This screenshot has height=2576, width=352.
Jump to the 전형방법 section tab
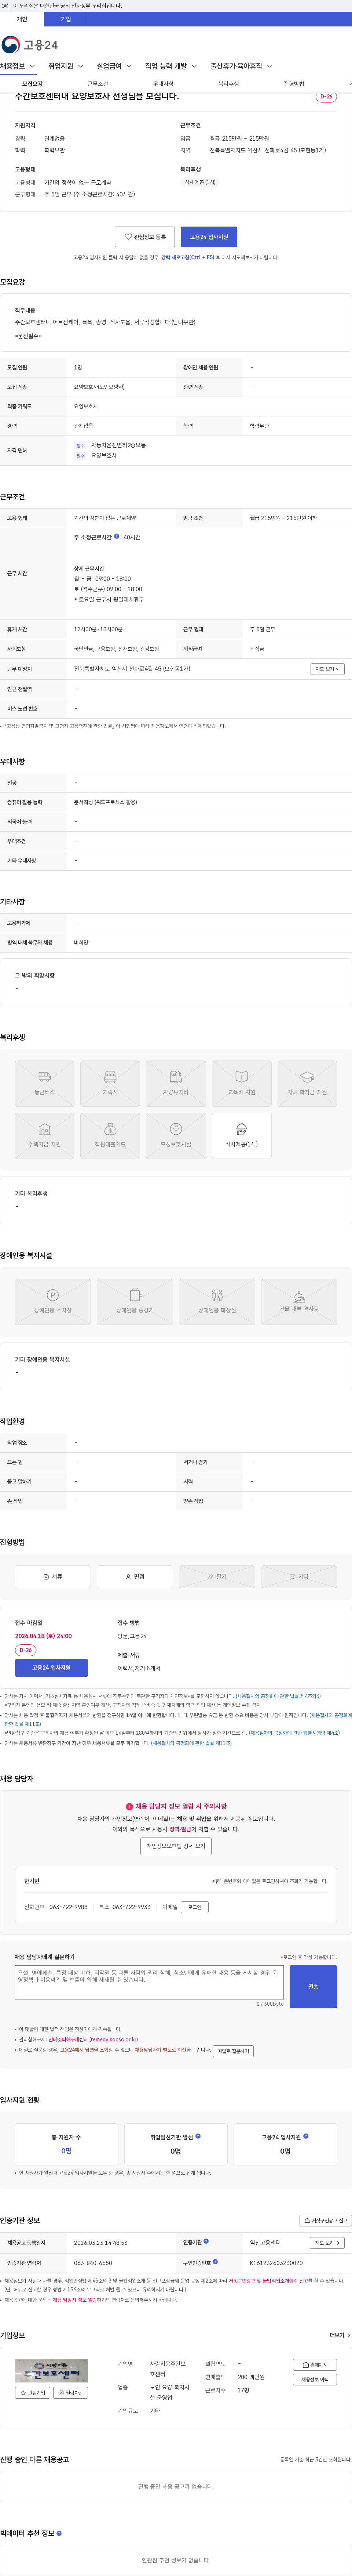294,84
